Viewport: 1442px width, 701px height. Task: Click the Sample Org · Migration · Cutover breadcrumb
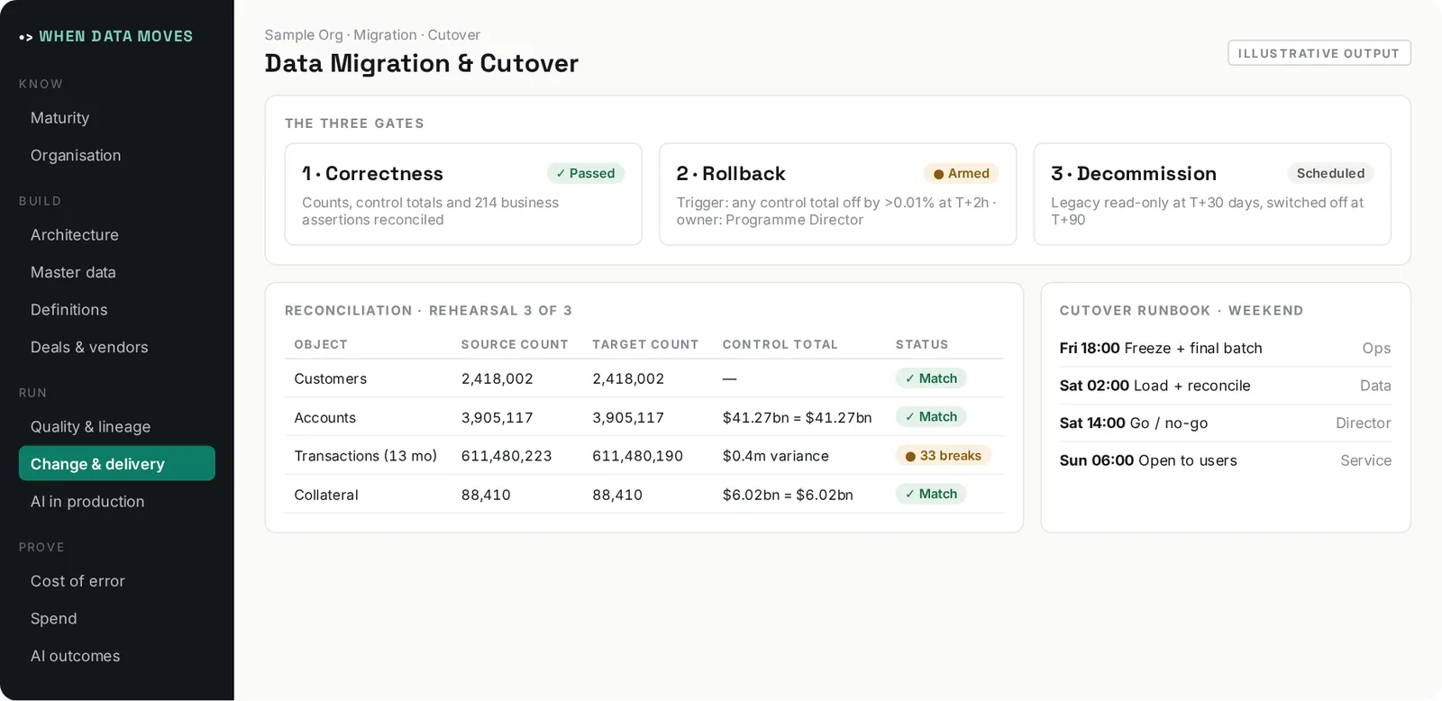click(372, 35)
